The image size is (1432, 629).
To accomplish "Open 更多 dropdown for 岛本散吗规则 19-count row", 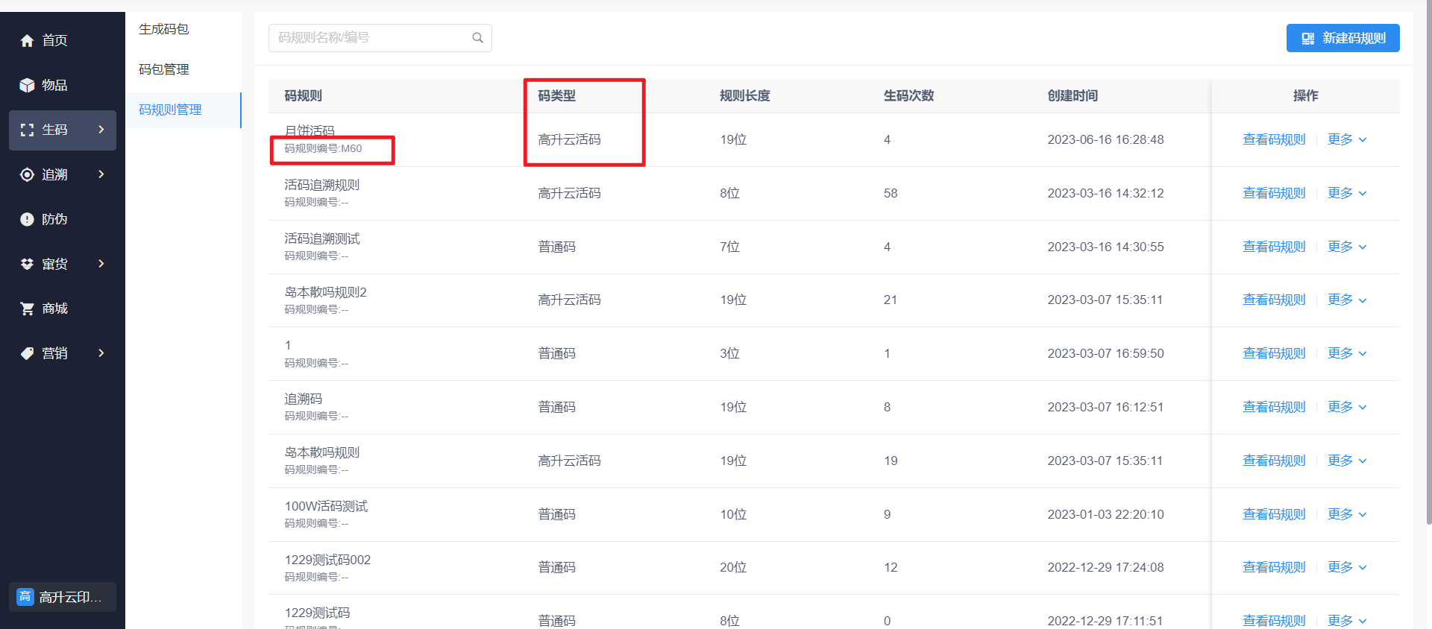I will click(1347, 461).
